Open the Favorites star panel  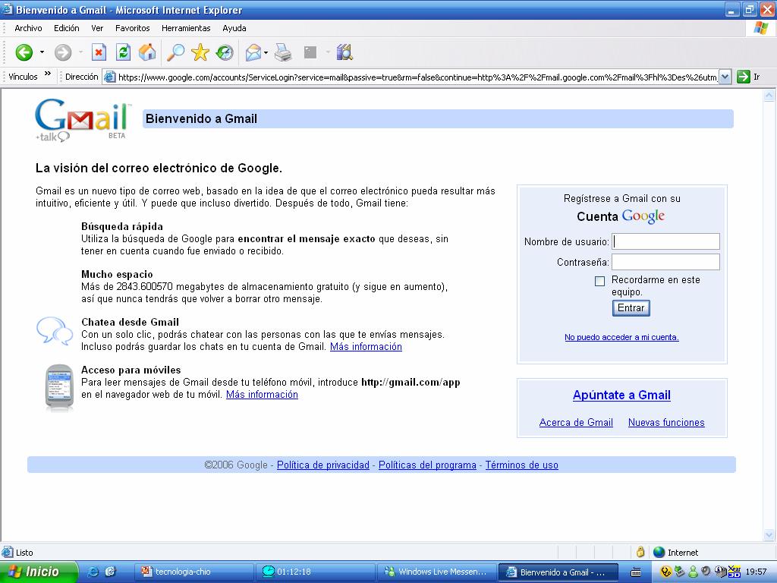(200, 52)
